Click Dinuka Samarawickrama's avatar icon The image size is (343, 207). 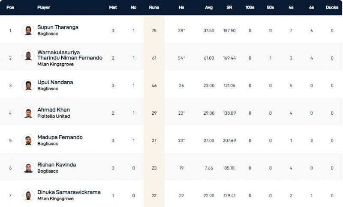28,195
